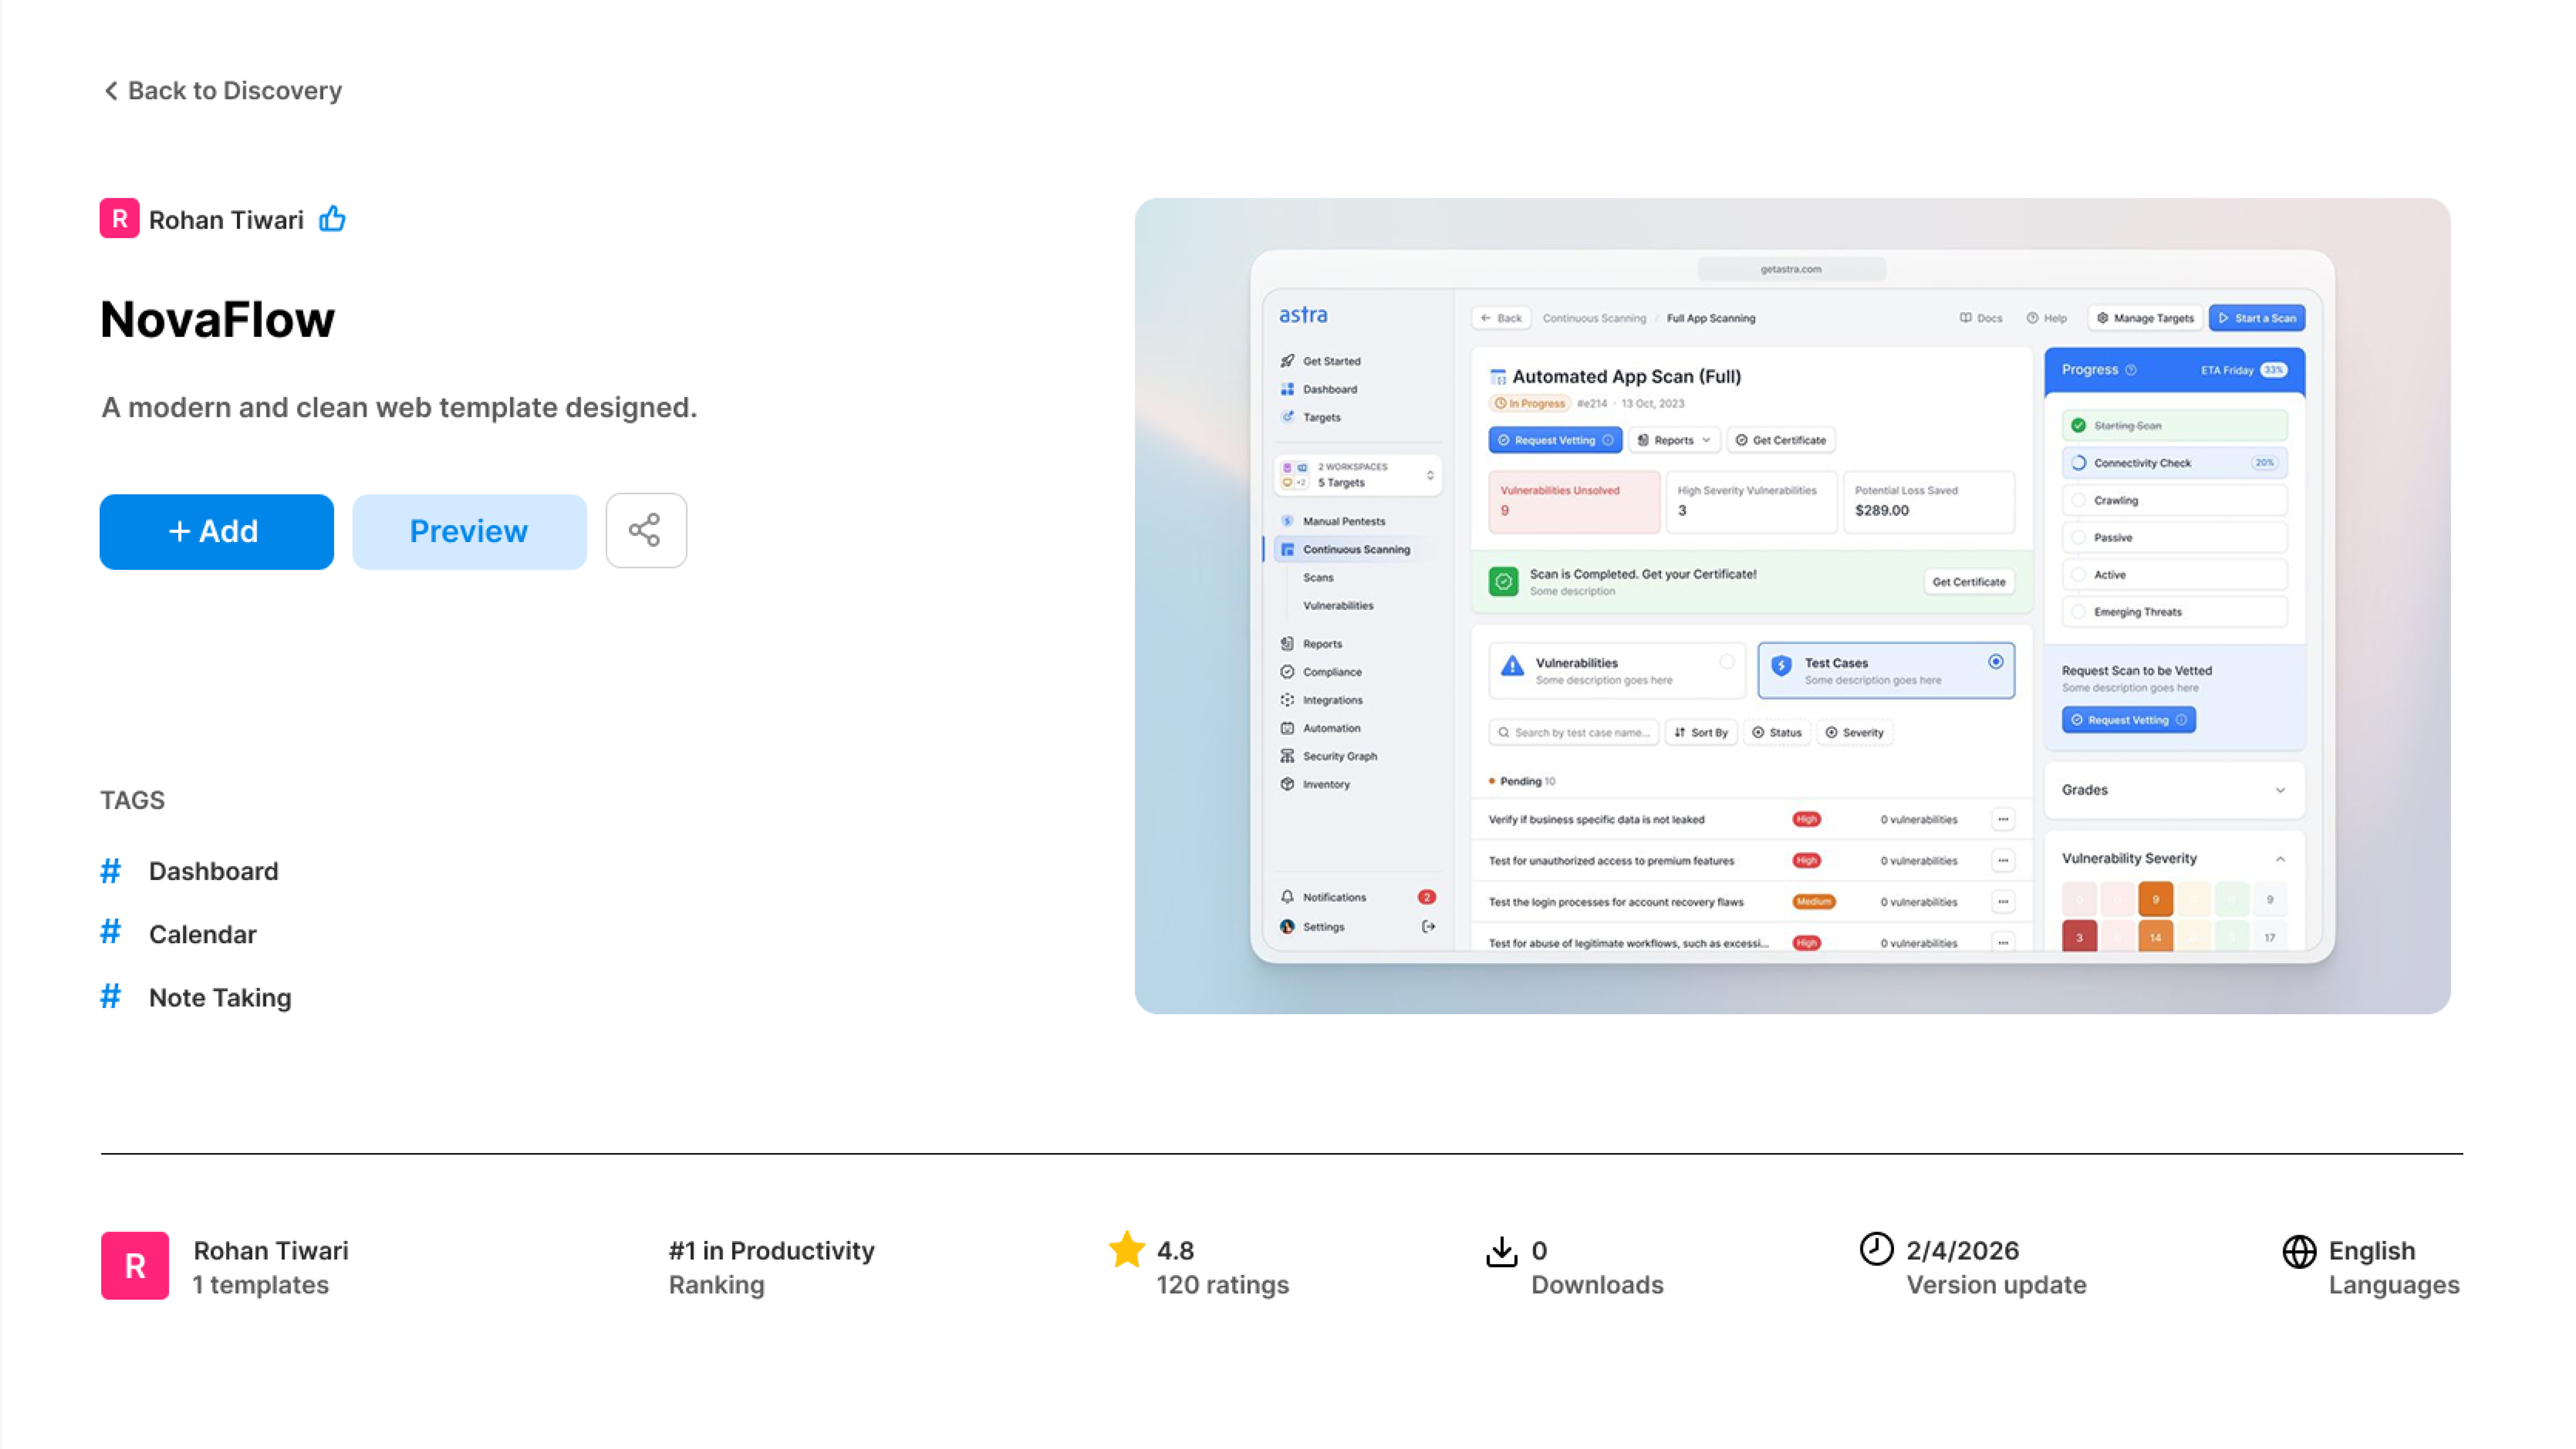Image resolution: width=2576 pixels, height=1449 pixels.
Task: Click the thumbs-up icon beside Rohan Tiwari
Action: [x=332, y=219]
